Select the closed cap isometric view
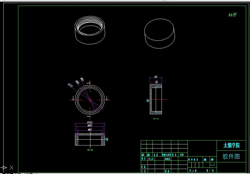Image resolution: width=250 pixels, height=174 pixels. click(x=160, y=34)
